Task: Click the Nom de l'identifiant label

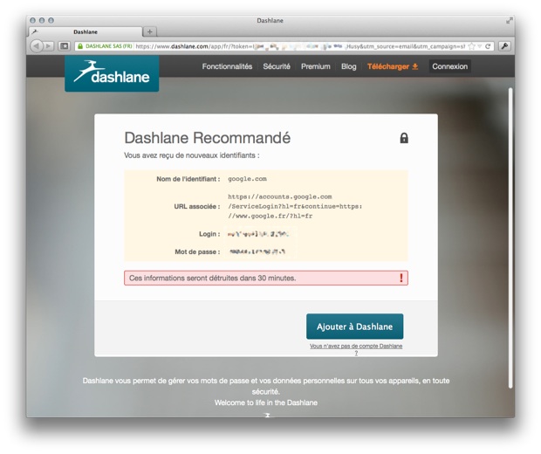Action: pyautogui.click(x=188, y=179)
